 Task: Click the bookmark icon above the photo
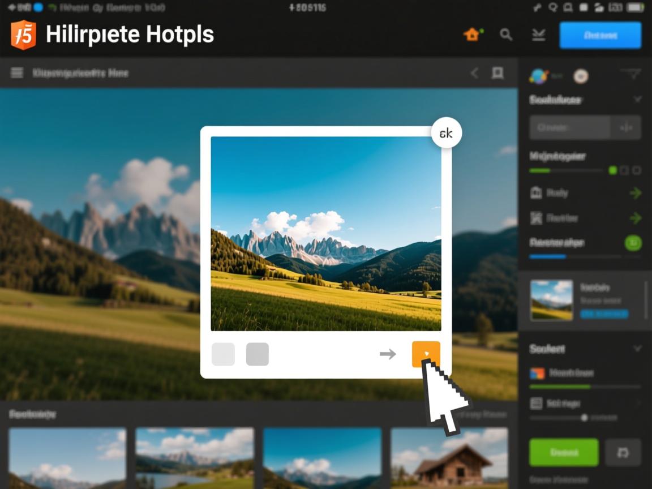(497, 72)
